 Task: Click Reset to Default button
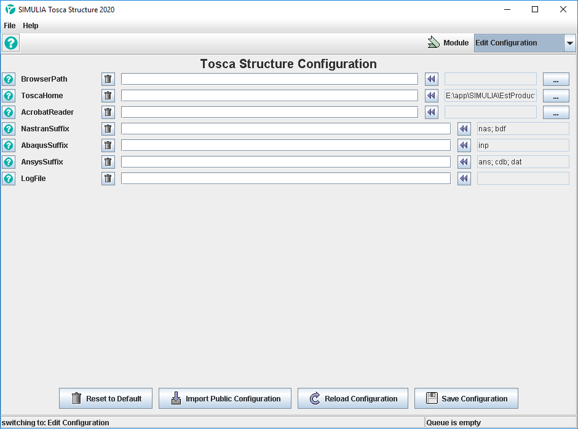pyautogui.click(x=106, y=398)
